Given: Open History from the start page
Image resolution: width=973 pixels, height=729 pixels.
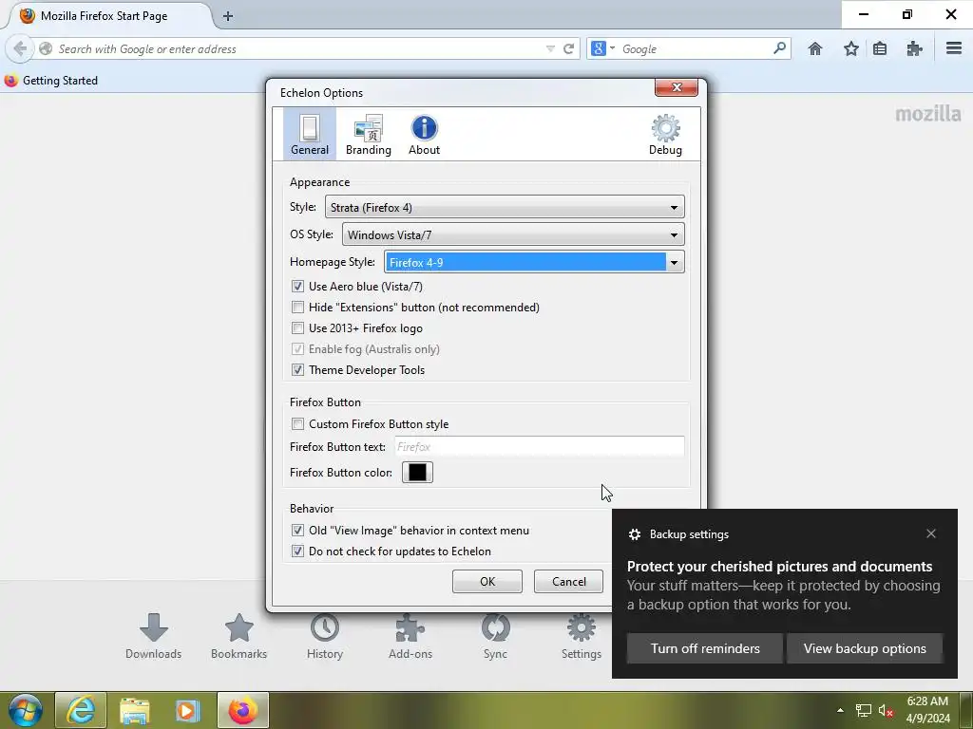Looking at the screenshot, I should [x=325, y=637].
